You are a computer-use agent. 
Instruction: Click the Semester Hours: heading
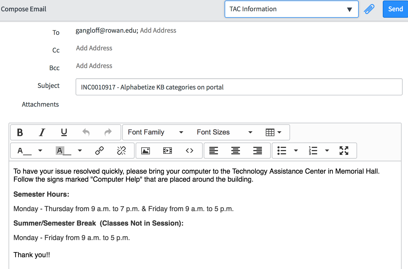pyautogui.click(x=41, y=194)
